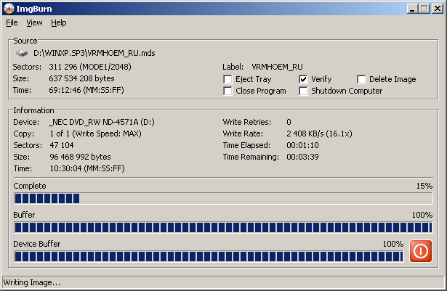The height and width of the screenshot is (291, 447).
Task: Click written time value 10:30:04
Action: (87, 168)
